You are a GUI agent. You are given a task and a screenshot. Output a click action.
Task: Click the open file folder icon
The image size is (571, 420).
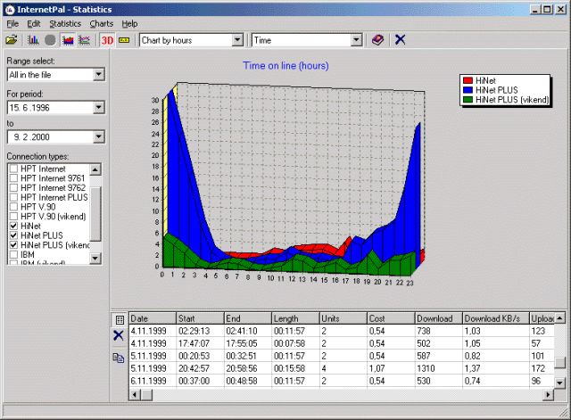coord(11,40)
